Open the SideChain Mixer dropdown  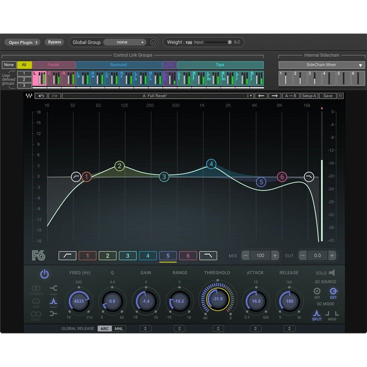coord(322,65)
